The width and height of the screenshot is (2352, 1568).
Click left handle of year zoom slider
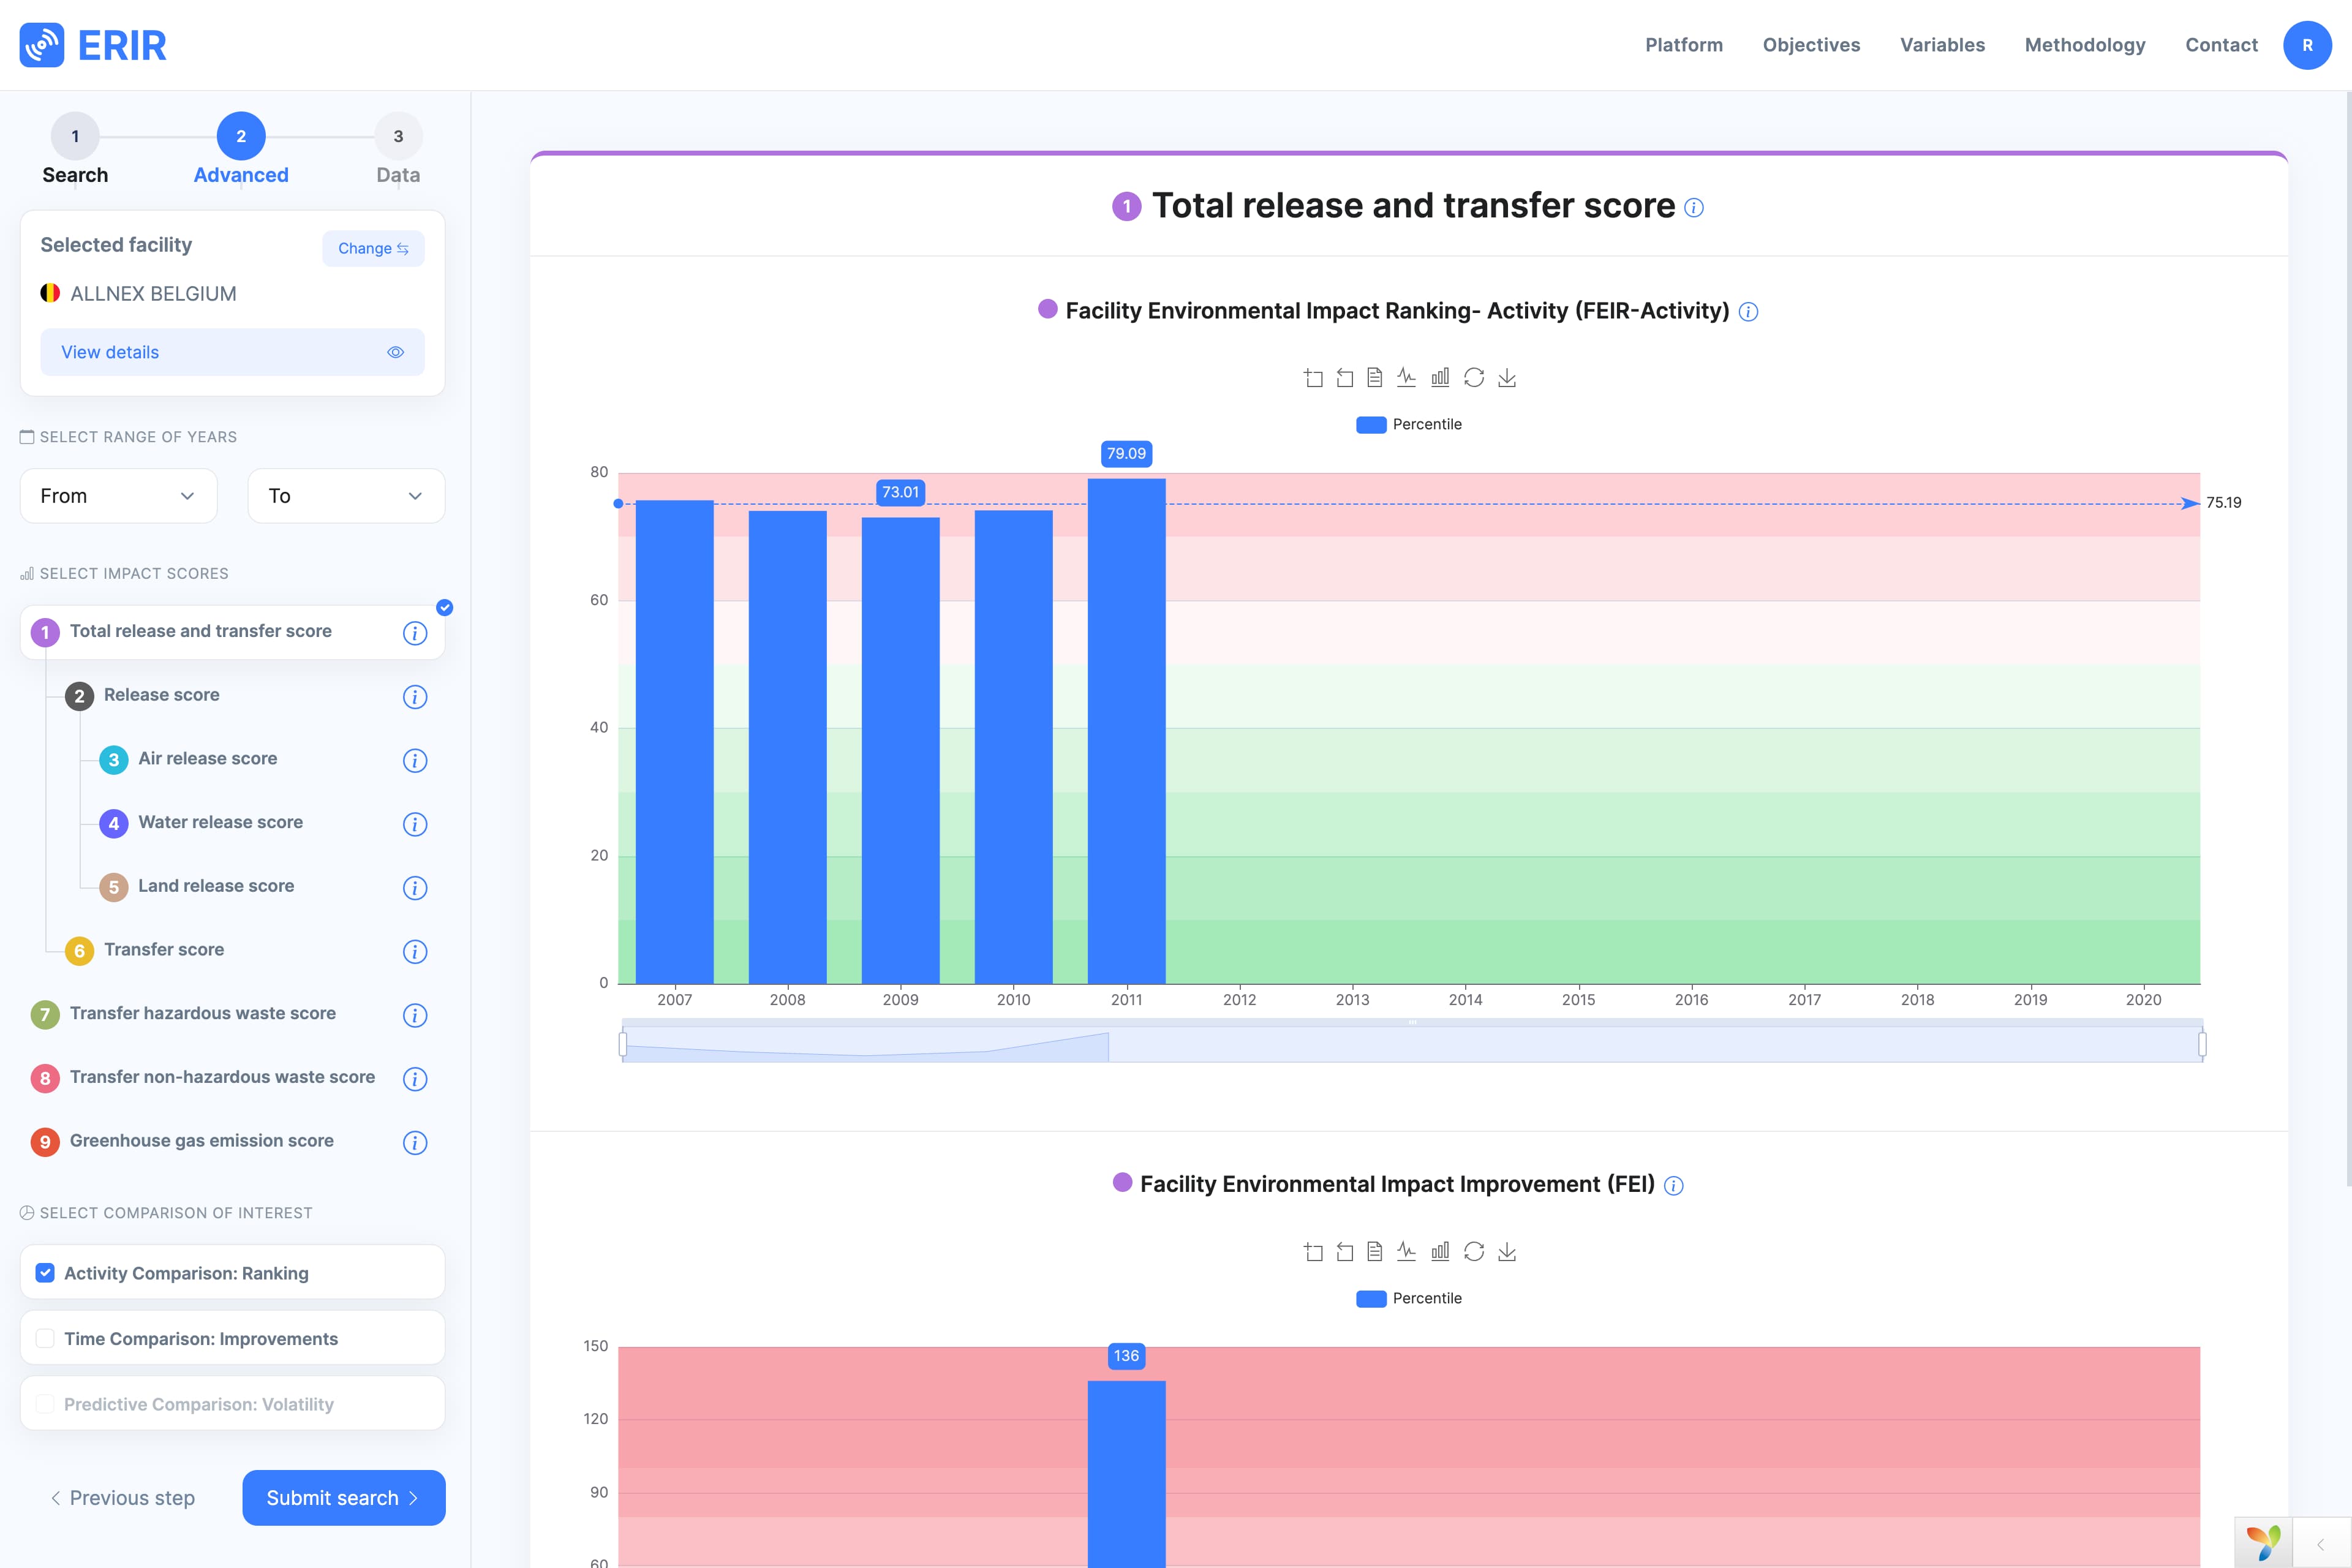click(623, 1044)
